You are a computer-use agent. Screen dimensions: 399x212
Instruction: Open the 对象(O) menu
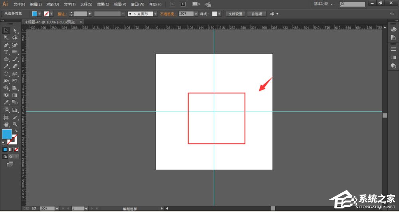pos(52,4)
